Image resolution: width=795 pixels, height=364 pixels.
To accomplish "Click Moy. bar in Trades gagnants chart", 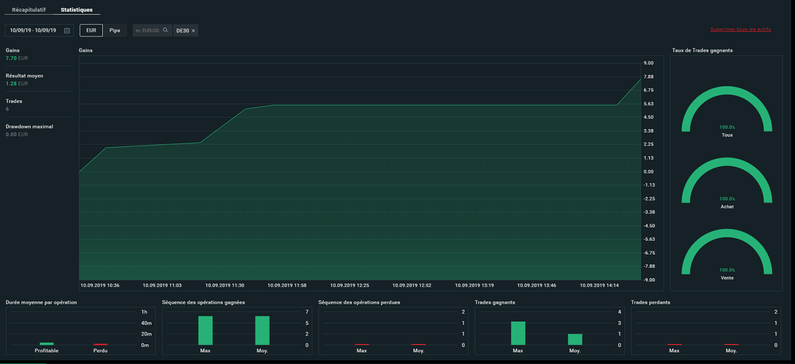I will tap(575, 339).
